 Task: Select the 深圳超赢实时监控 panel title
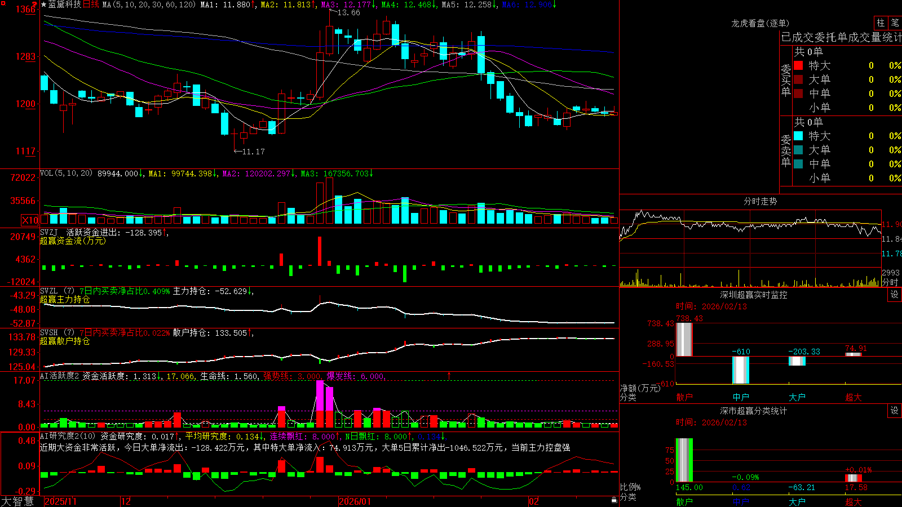coord(754,295)
